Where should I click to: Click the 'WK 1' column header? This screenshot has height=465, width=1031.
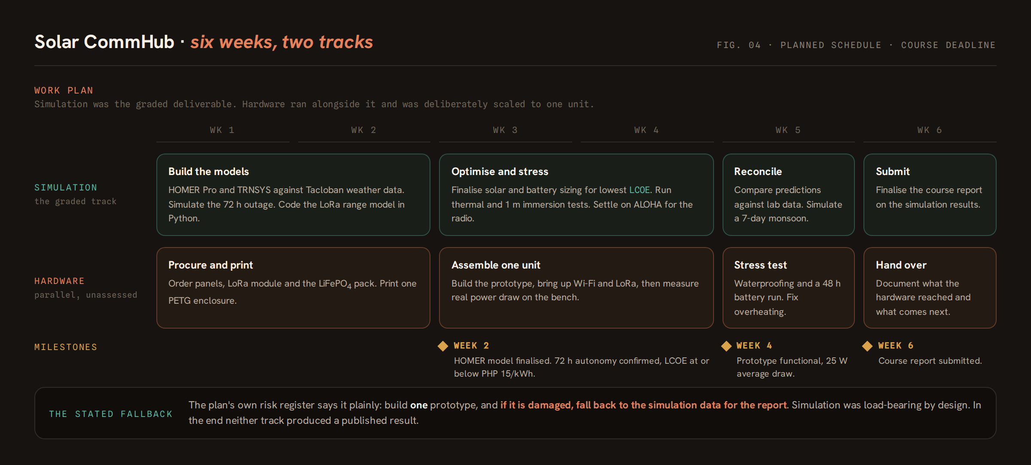click(222, 130)
